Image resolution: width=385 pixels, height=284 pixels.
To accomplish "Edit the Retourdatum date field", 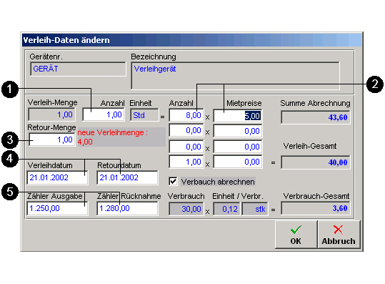I will [127, 177].
